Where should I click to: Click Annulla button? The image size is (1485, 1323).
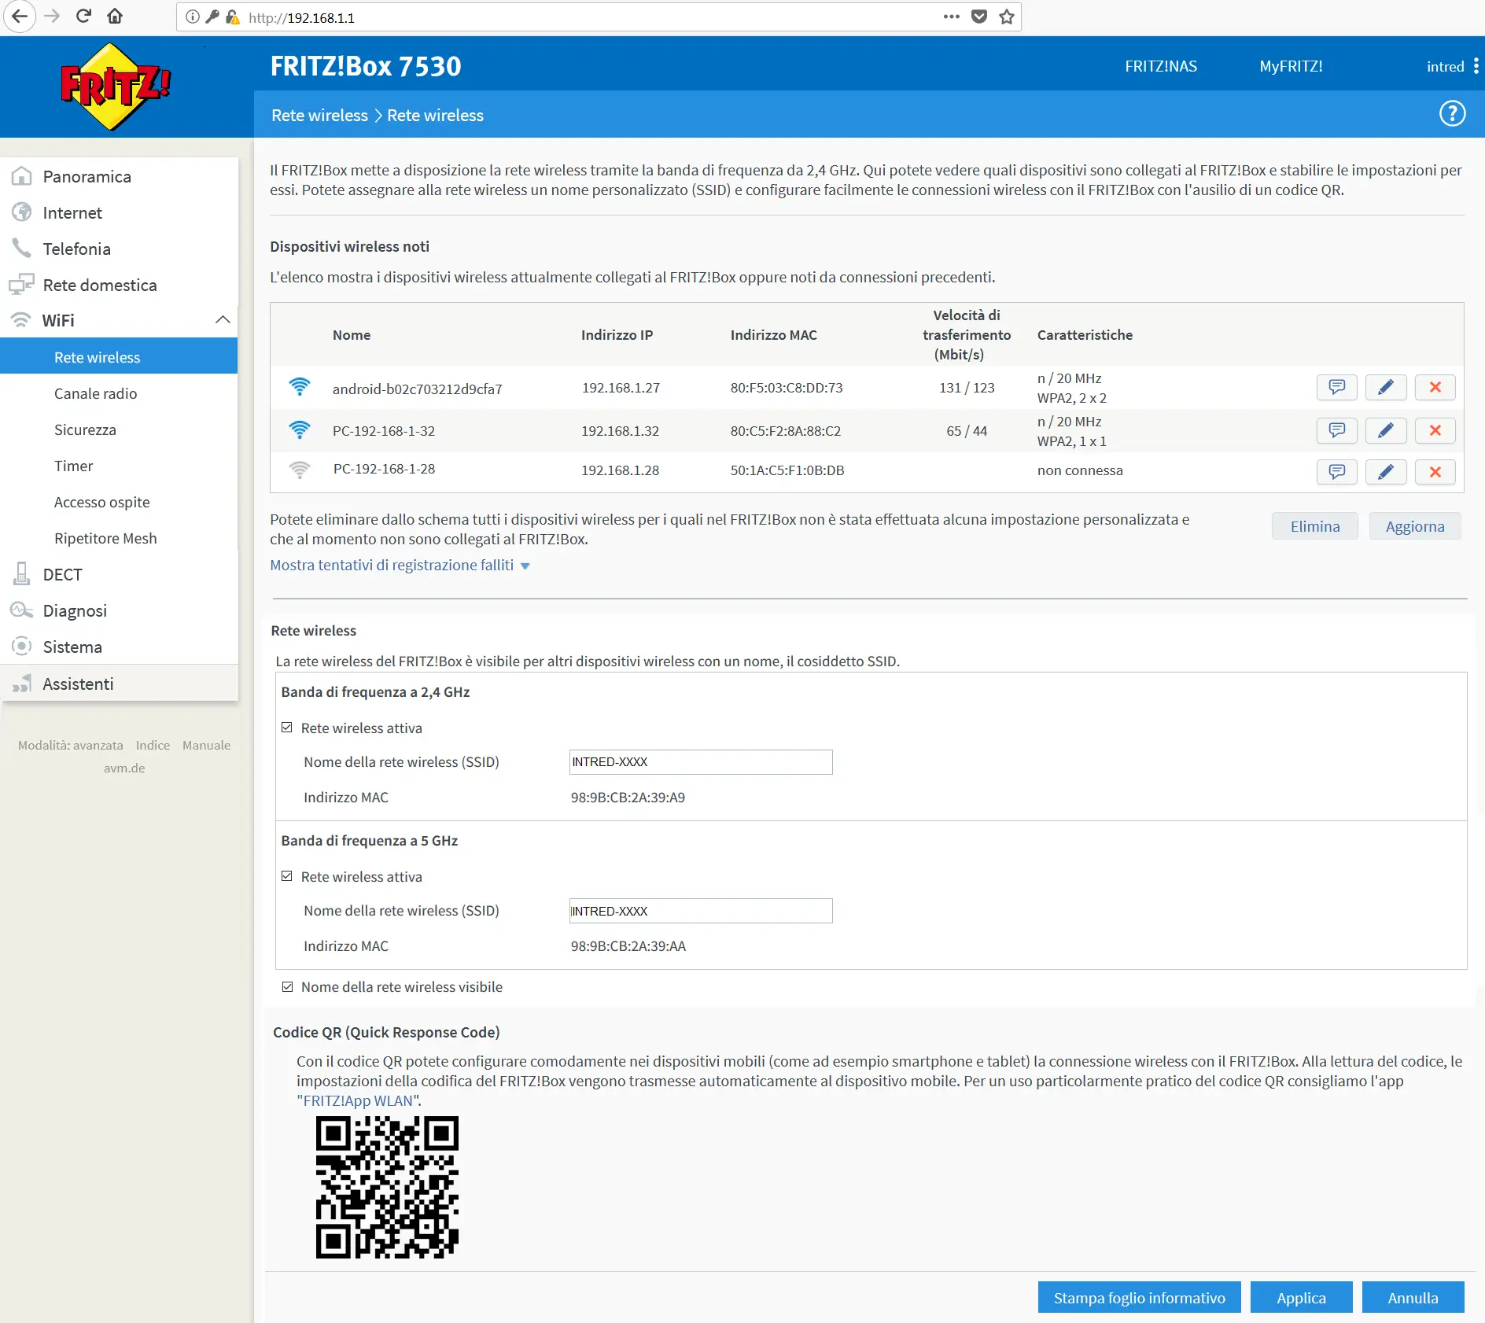point(1413,1298)
